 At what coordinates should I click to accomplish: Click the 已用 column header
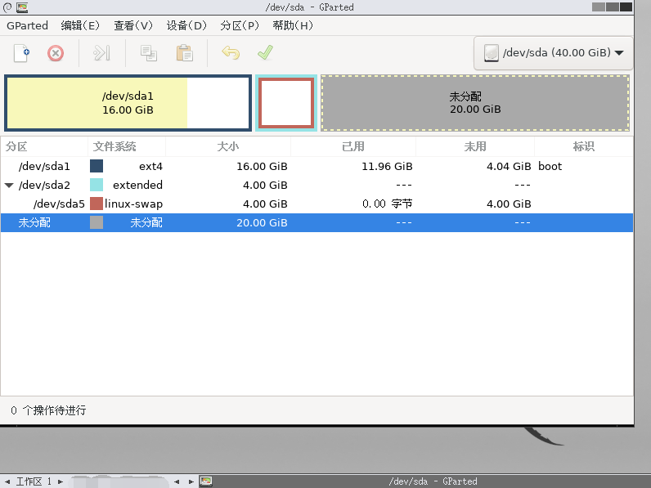click(353, 146)
